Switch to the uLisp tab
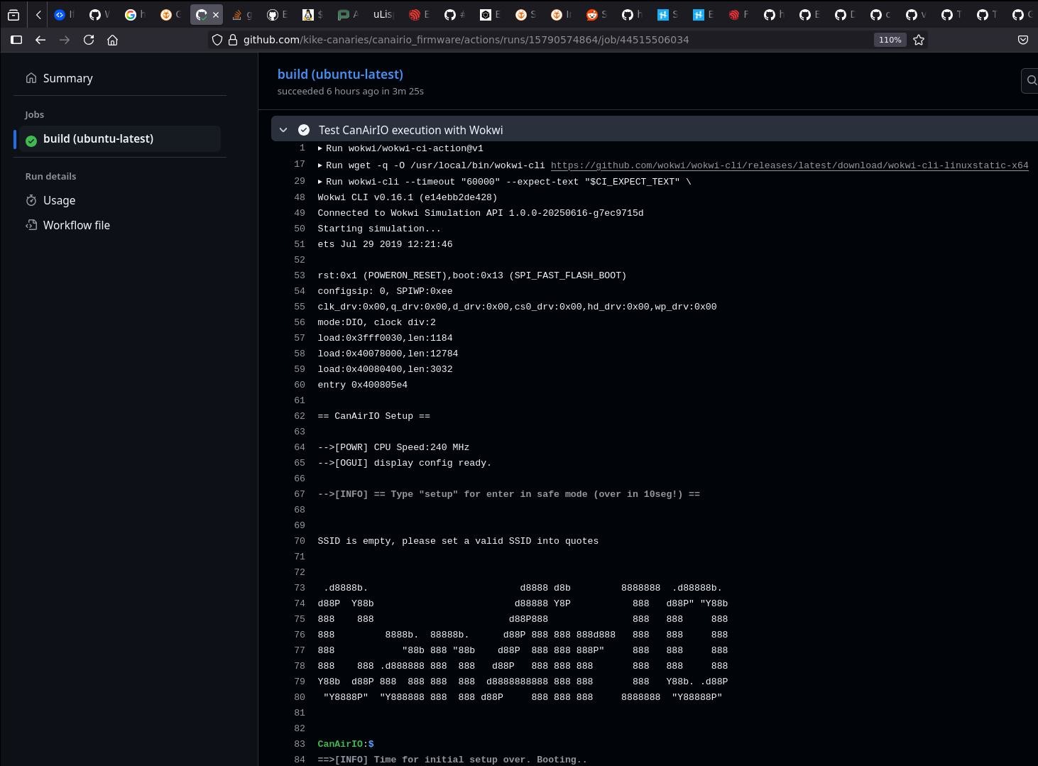 [383, 14]
